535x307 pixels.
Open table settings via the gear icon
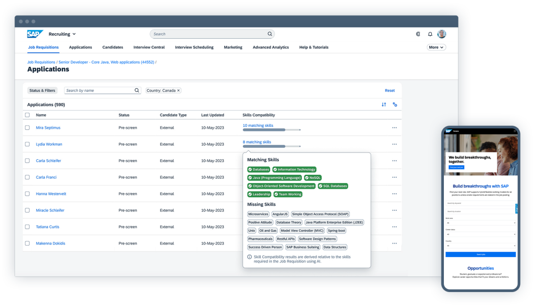click(x=395, y=104)
